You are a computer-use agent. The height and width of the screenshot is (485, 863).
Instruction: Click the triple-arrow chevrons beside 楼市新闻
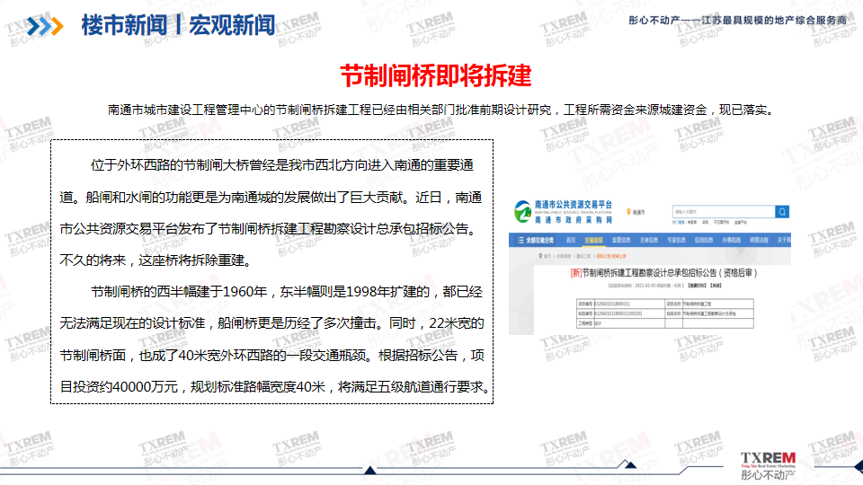point(45,26)
